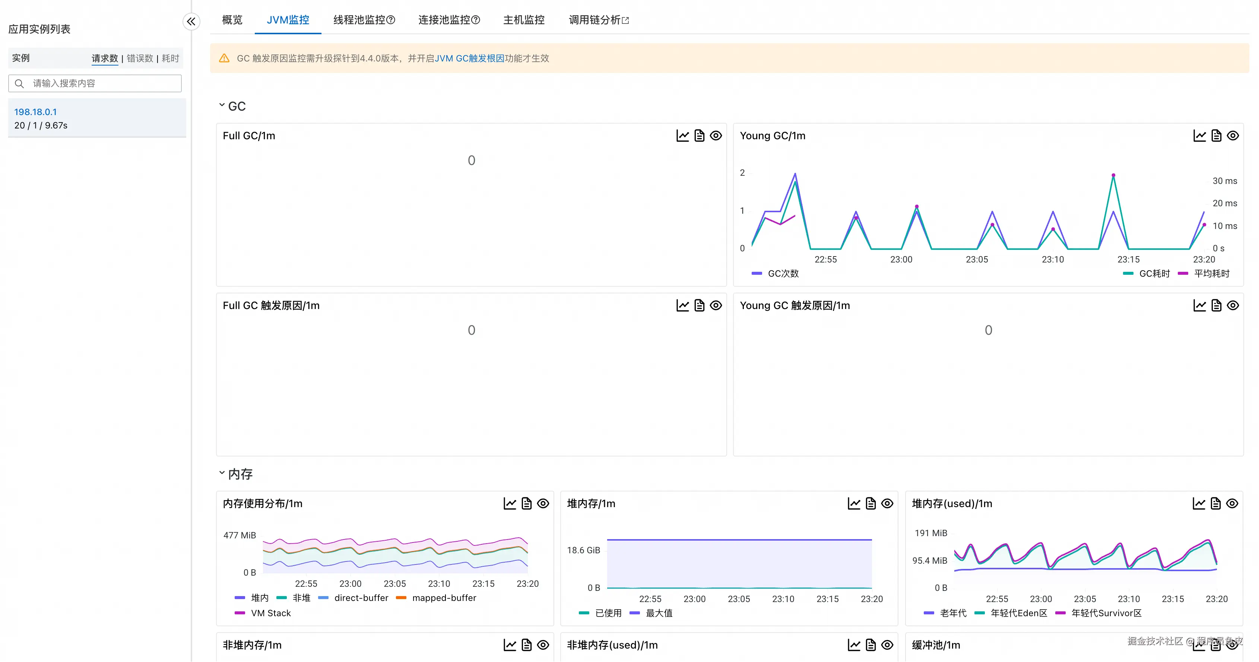Toggle GC次数 legend color swatch

(757, 274)
